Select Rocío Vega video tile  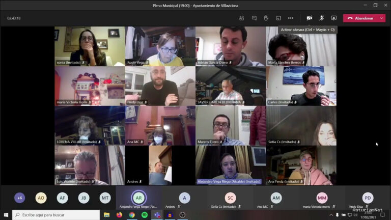pos(160,46)
